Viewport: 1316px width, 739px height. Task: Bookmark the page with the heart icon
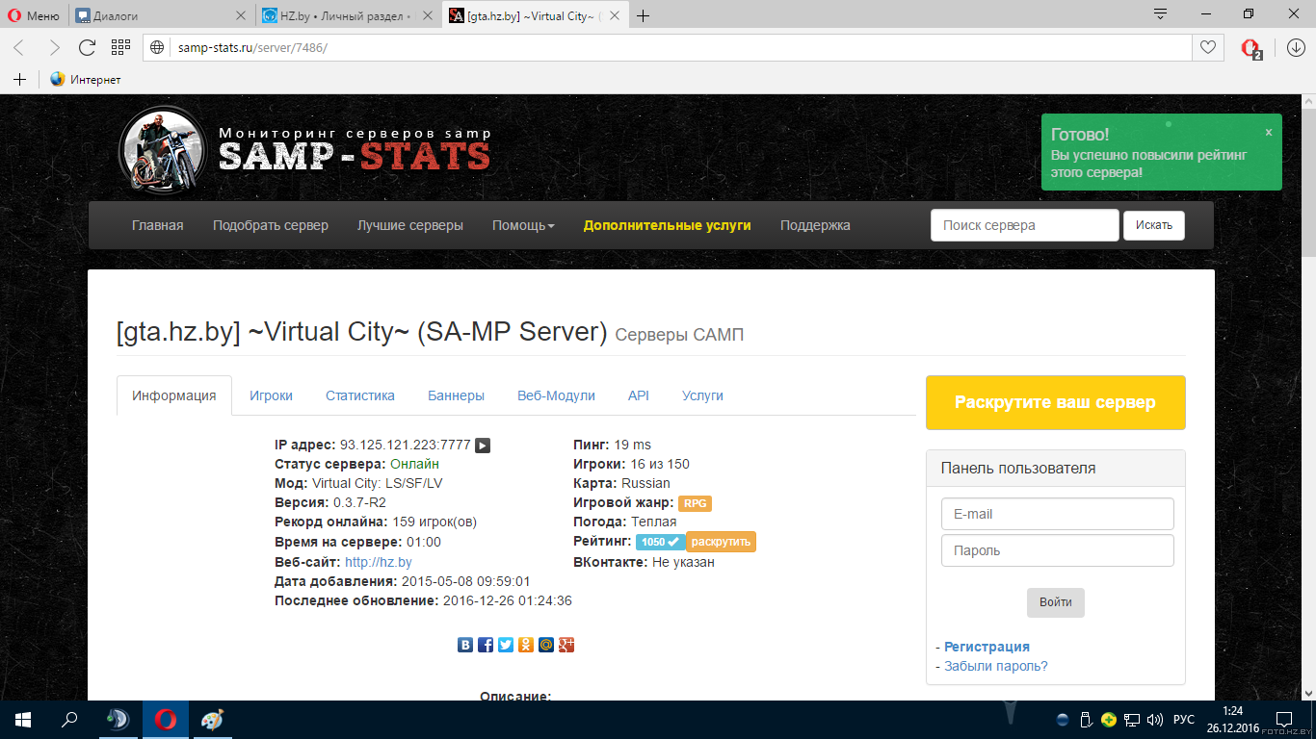coord(1207,47)
